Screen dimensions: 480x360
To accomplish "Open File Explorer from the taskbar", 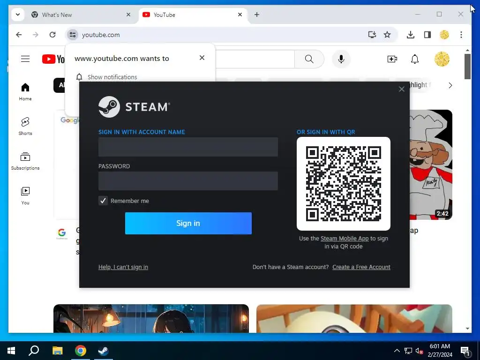I will (57, 351).
